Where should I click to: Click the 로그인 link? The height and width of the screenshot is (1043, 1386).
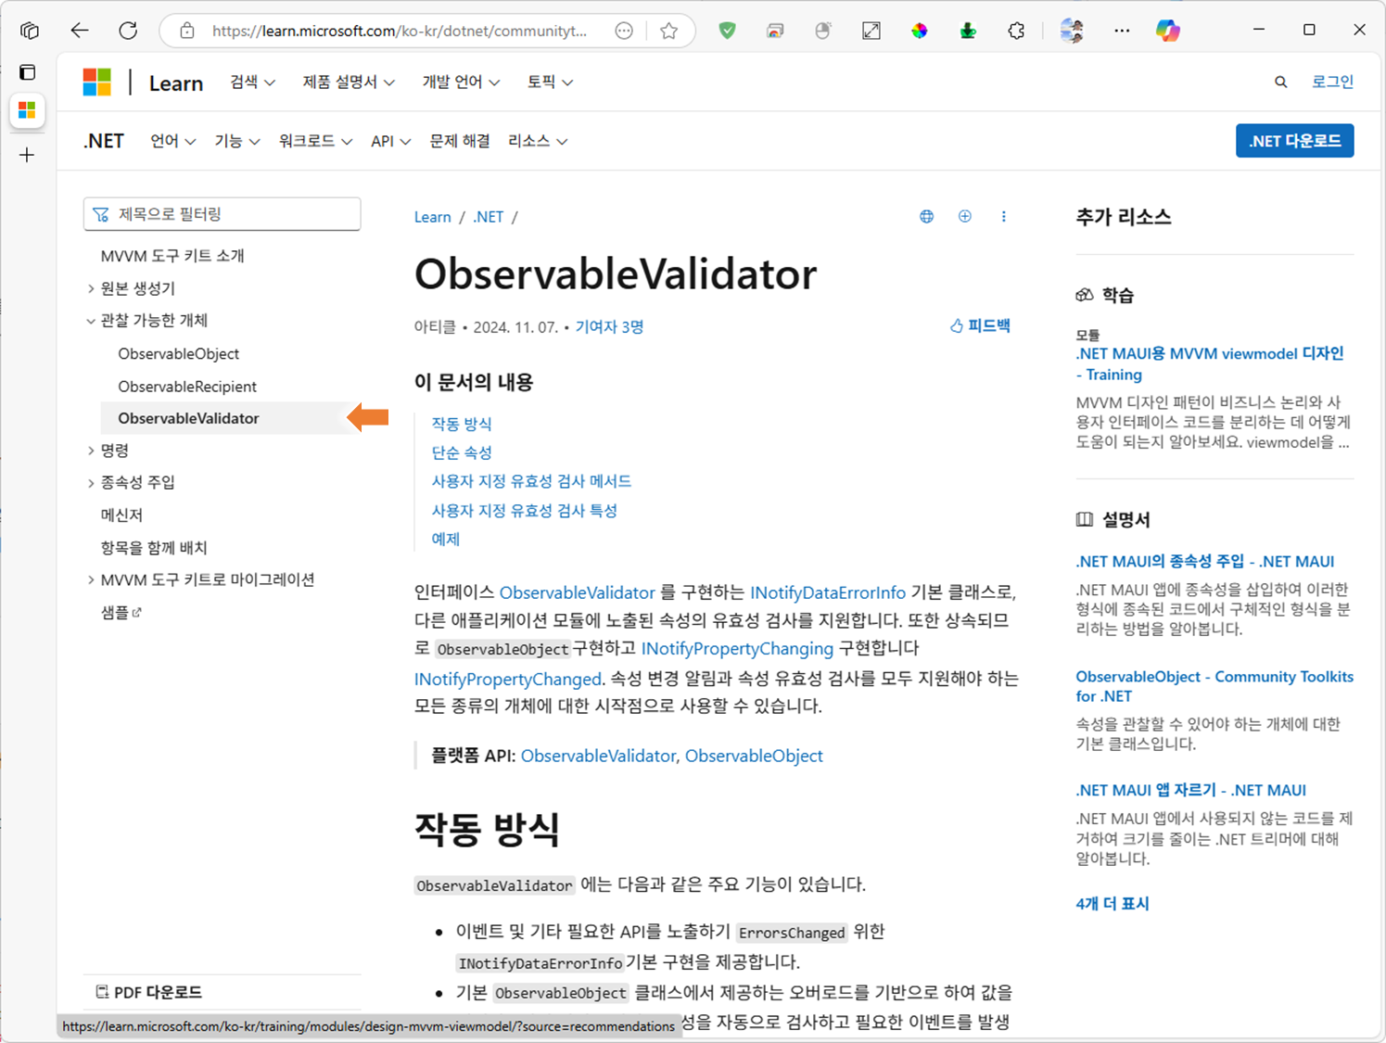point(1332,82)
